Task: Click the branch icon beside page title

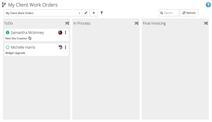Action: [x=4, y=5]
